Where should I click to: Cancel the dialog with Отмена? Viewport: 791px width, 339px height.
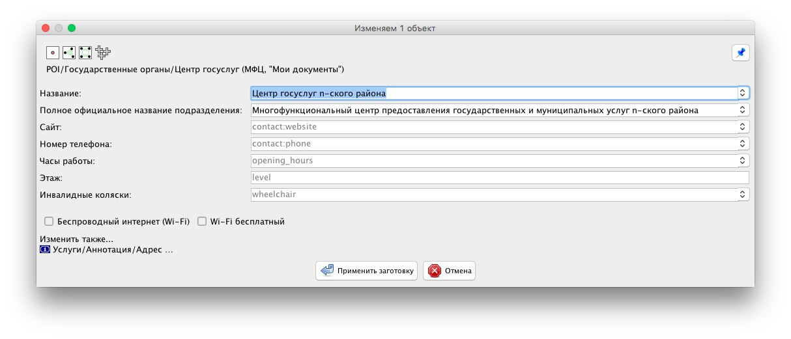pyautogui.click(x=449, y=271)
